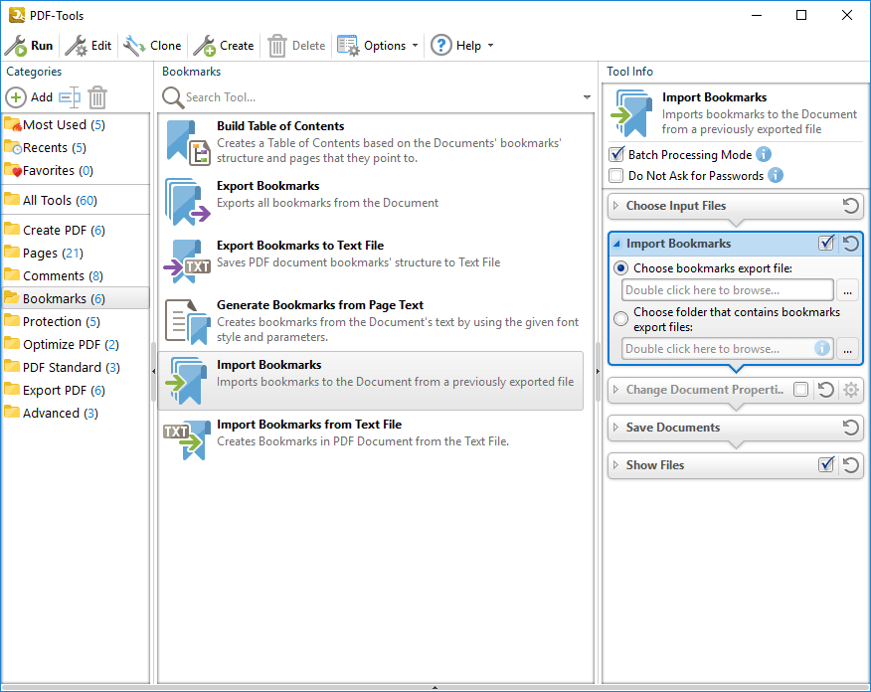Image resolution: width=871 pixels, height=692 pixels.
Task: Select the PDF Standard category
Action: tap(76, 367)
